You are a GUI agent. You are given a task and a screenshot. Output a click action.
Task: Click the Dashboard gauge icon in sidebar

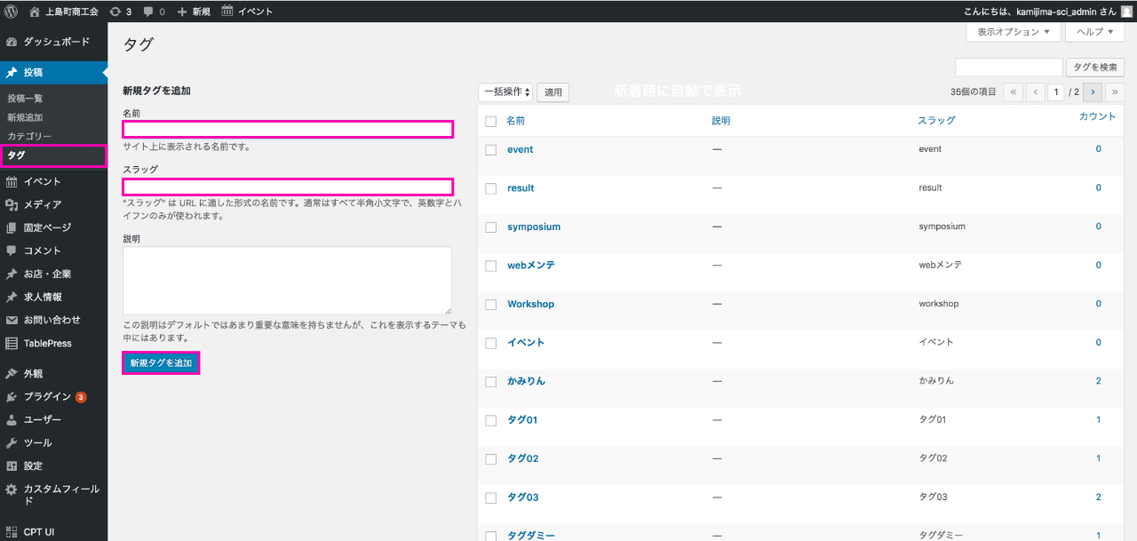pyautogui.click(x=12, y=42)
